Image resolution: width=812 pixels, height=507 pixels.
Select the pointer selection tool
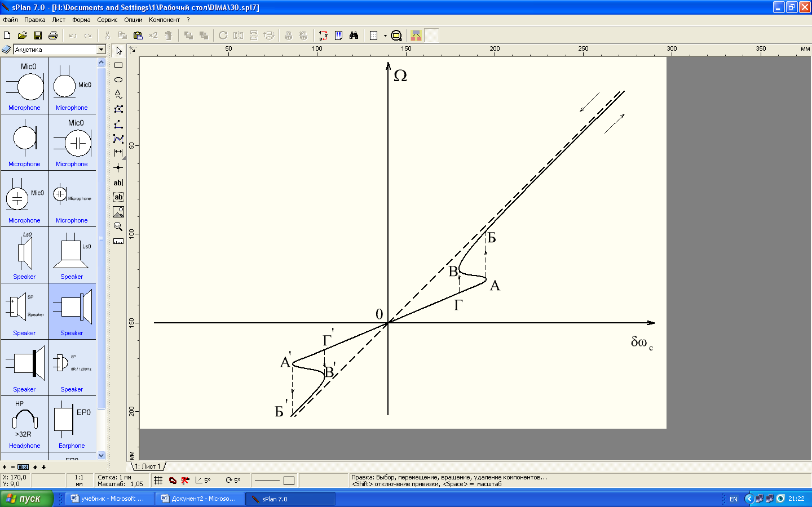click(118, 51)
